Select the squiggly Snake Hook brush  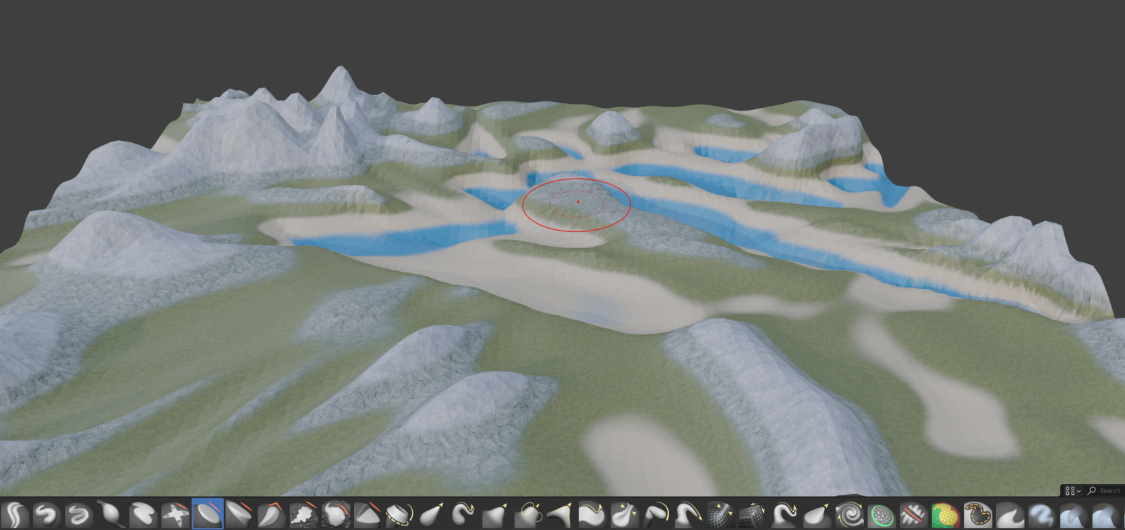[x=463, y=514]
